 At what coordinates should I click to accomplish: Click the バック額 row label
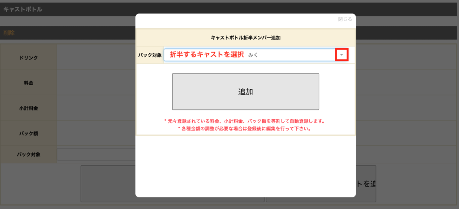(28, 133)
